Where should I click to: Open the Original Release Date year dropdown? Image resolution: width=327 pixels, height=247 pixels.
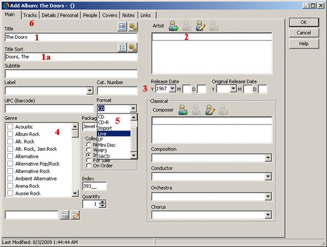pyautogui.click(x=233, y=89)
